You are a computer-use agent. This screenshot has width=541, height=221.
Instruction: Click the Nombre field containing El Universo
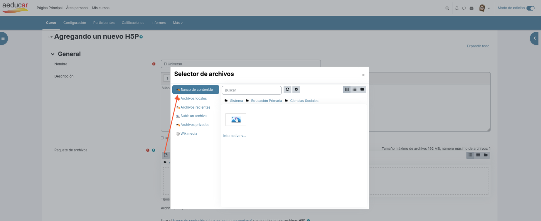(x=241, y=64)
